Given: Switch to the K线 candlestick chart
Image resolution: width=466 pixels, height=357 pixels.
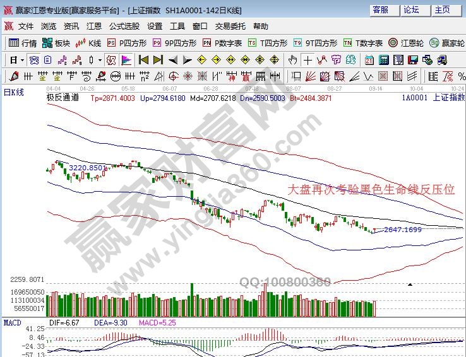Looking at the screenshot, I should [88, 43].
